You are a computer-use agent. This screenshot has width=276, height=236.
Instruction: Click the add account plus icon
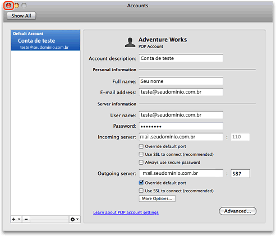tap(14, 219)
